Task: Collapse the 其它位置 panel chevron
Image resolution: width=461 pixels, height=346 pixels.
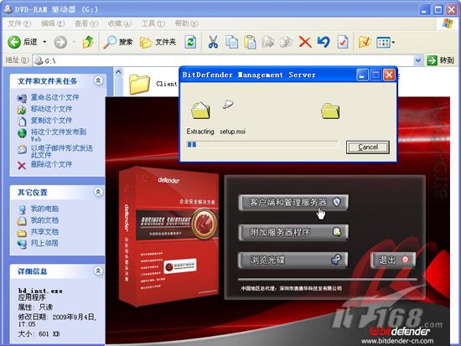Action: [x=98, y=192]
